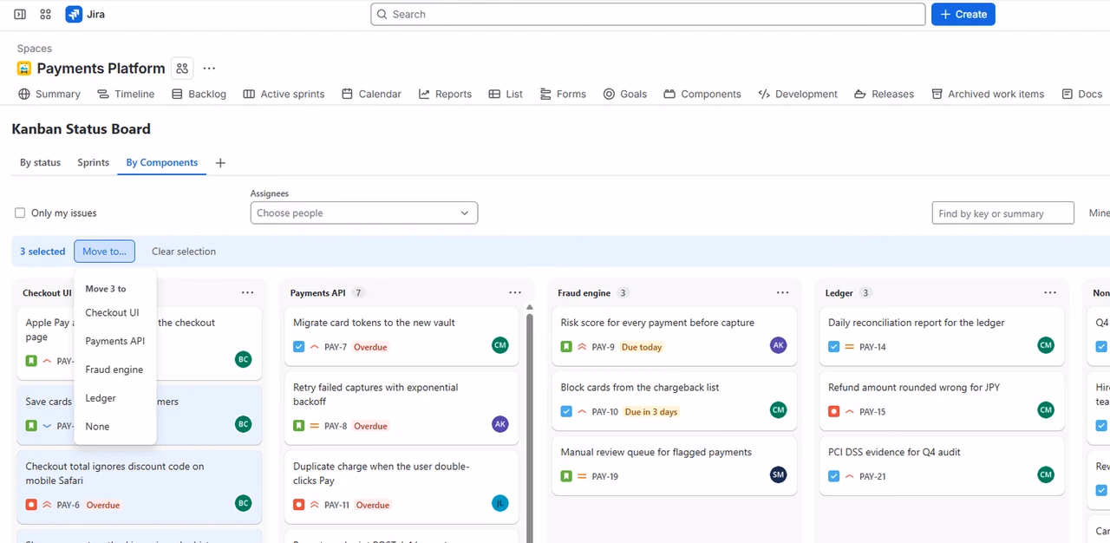Screen dimensions: 1110x543
Task: Toggle the Only my issues checkbox
Action: tap(20, 213)
